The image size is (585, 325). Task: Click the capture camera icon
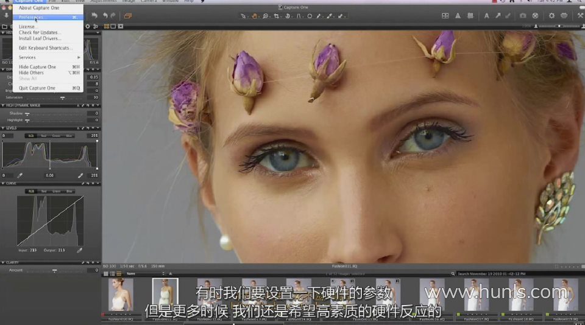point(522,16)
